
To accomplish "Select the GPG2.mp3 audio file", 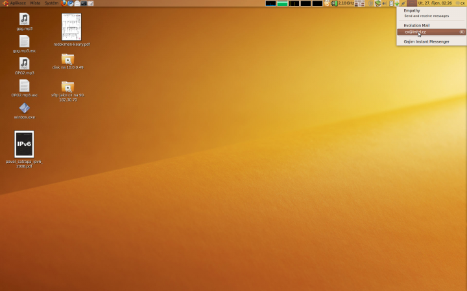I will click(x=25, y=66).
